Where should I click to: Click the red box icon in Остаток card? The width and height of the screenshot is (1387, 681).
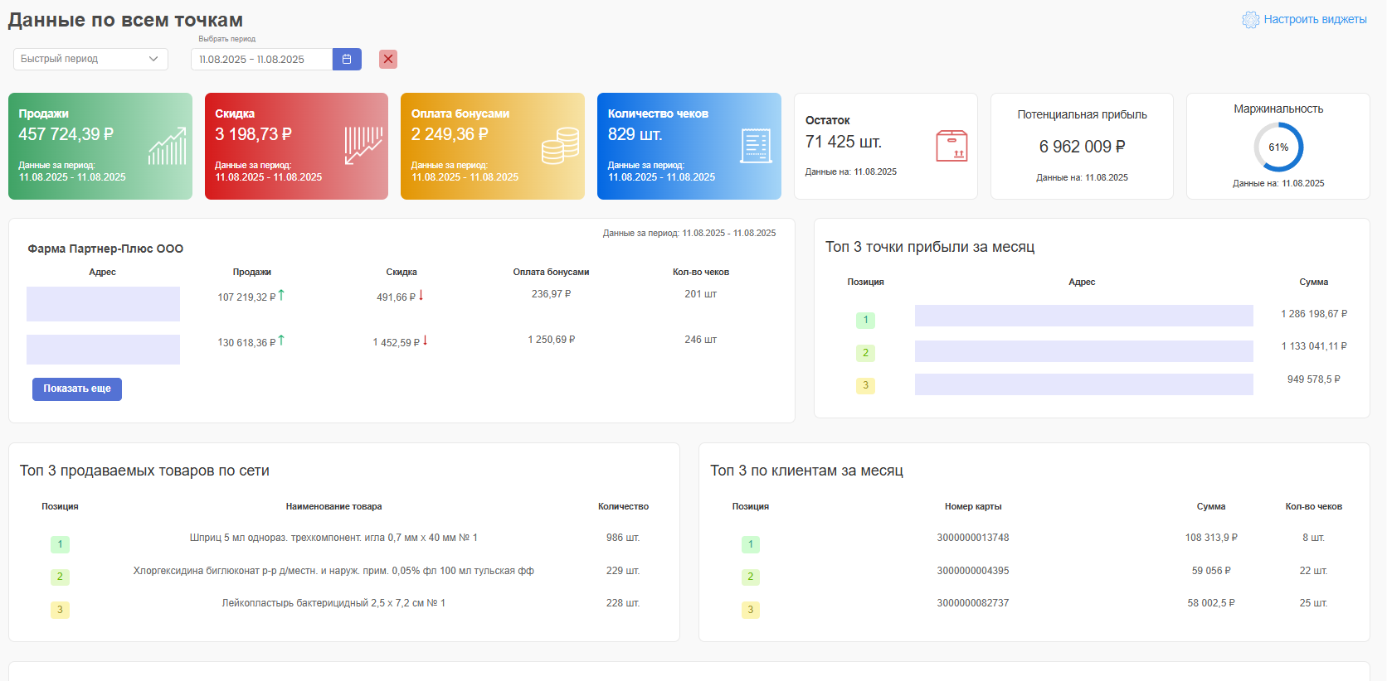point(951,146)
